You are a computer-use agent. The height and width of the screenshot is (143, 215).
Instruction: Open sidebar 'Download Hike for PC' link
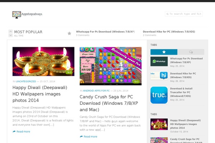click(183, 75)
